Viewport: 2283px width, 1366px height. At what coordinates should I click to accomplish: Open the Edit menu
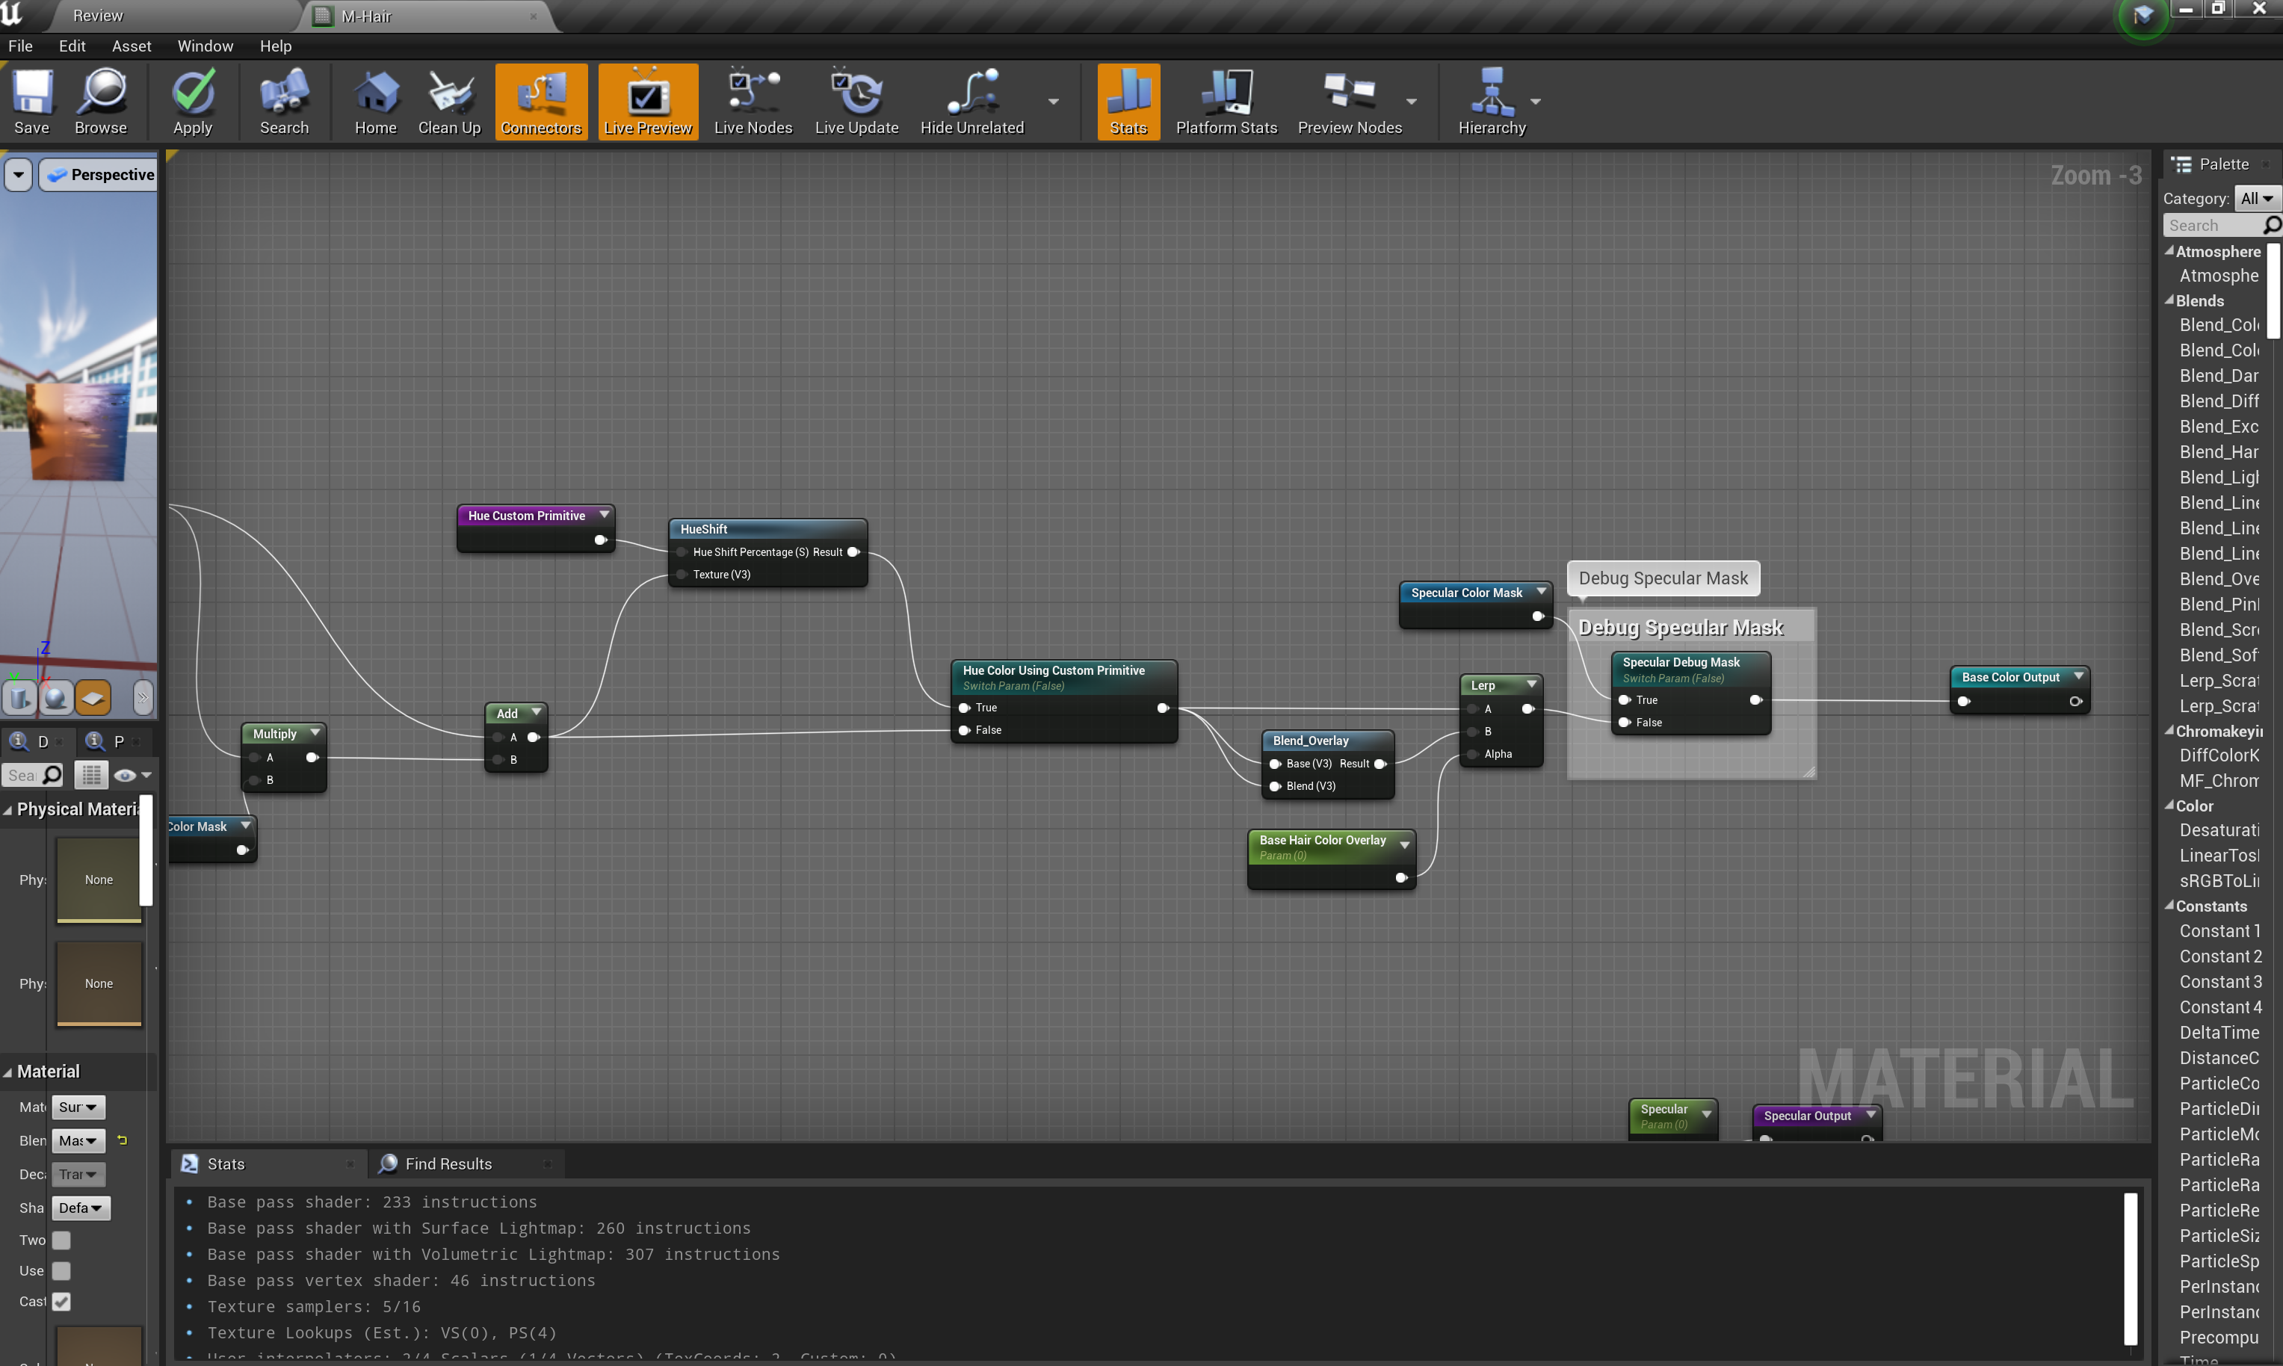point(72,46)
